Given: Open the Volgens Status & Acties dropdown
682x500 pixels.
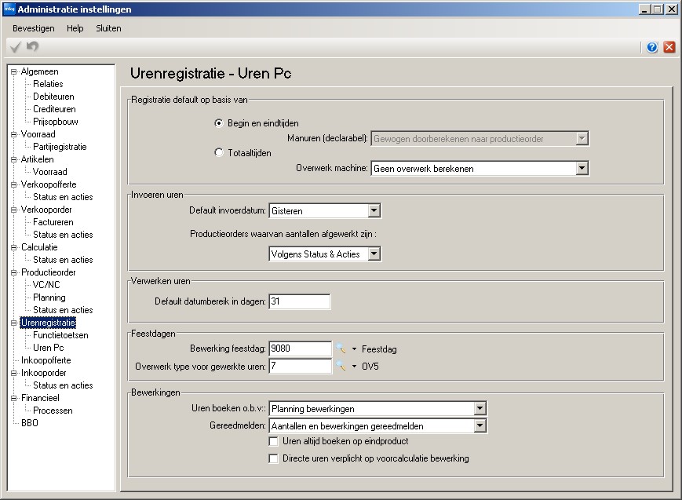Looking at the screenshot, I should coord(374,254).
